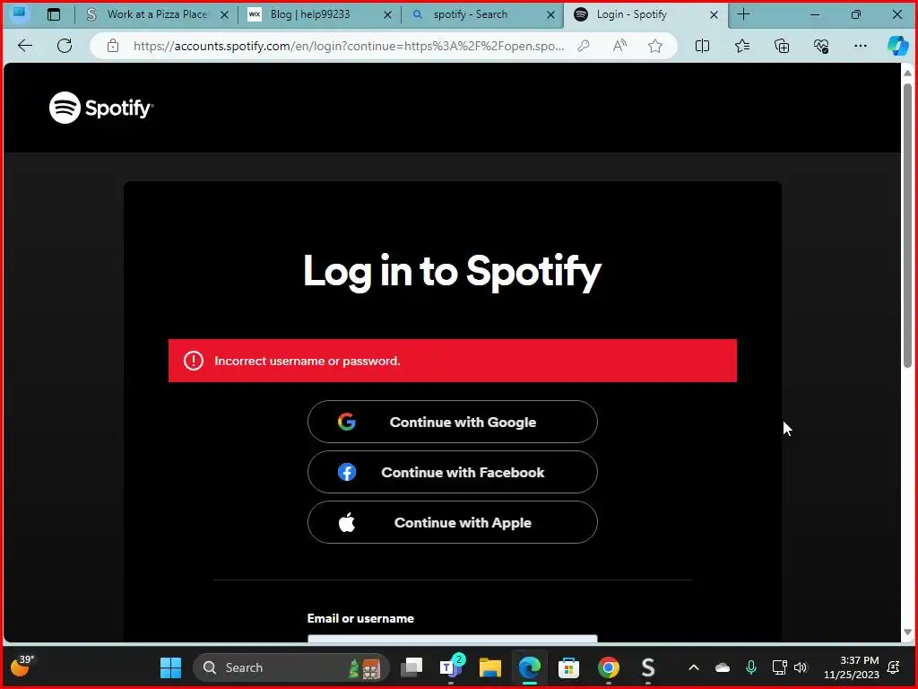The width and height of the screenshot is (918, 689).
Task: Open the Collections icon
Action: click(x=782, y=46)
